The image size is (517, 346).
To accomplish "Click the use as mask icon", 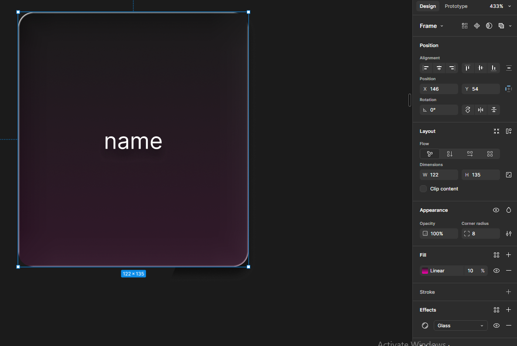I will [x=489, y=26].
